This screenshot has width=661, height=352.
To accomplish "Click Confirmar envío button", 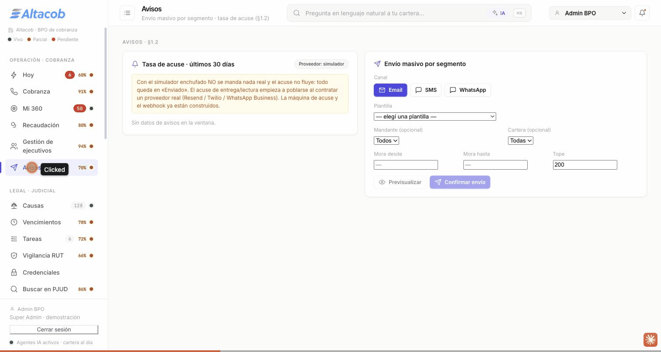I will tap(460, 182).
